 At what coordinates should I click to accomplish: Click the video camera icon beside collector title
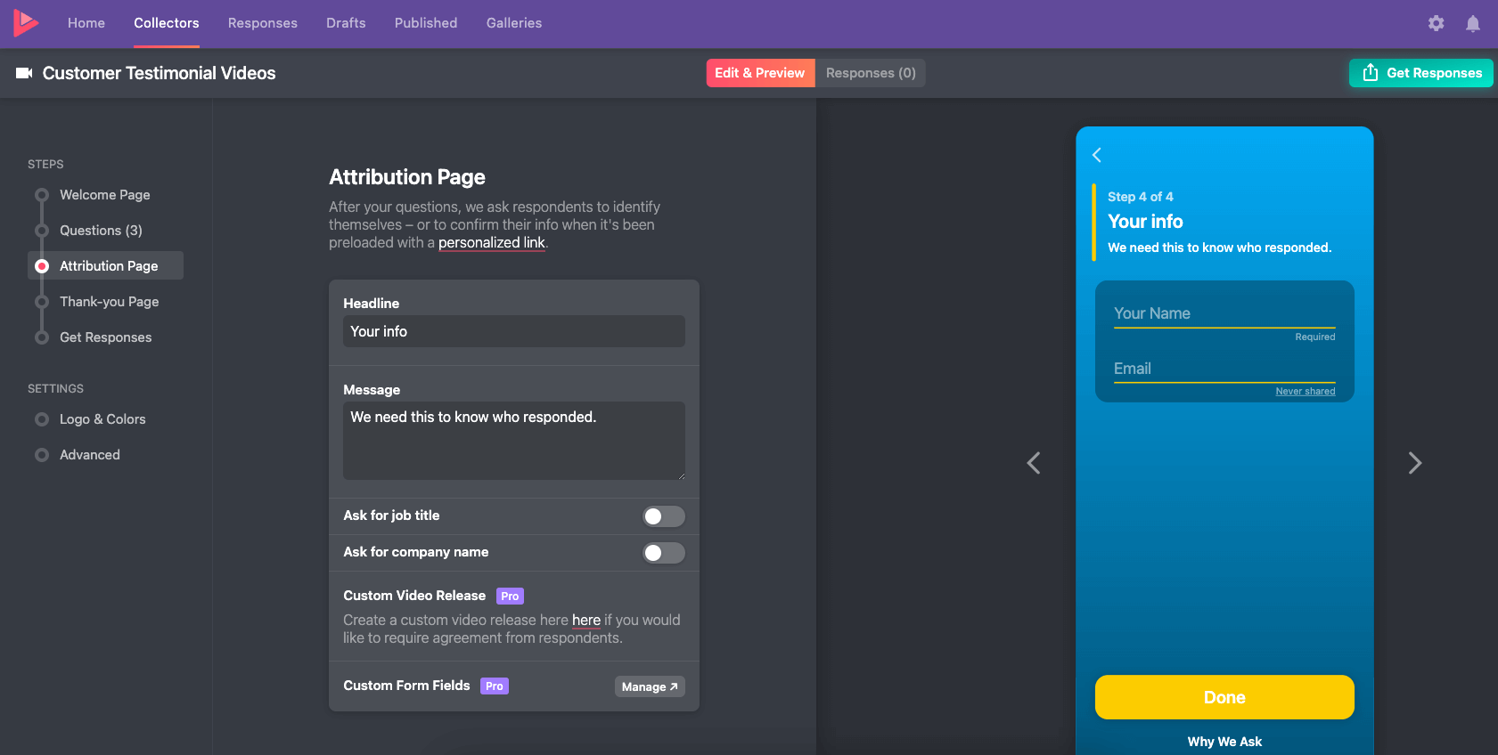pyautogui.click(x=24, y=73)
